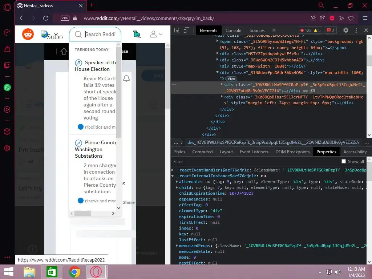Screen dimensions: 372x279
Task: Click the flex badge in Elements
Action: click(231, 79)
